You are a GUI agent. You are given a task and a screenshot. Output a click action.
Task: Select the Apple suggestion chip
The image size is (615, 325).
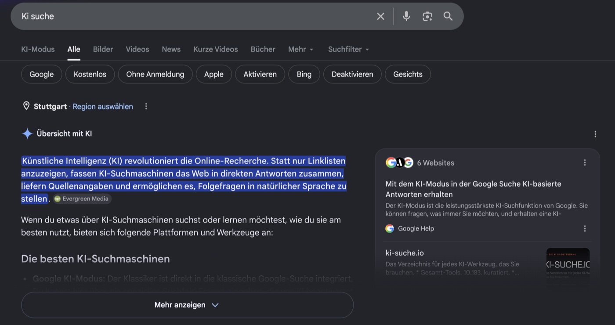214,74
